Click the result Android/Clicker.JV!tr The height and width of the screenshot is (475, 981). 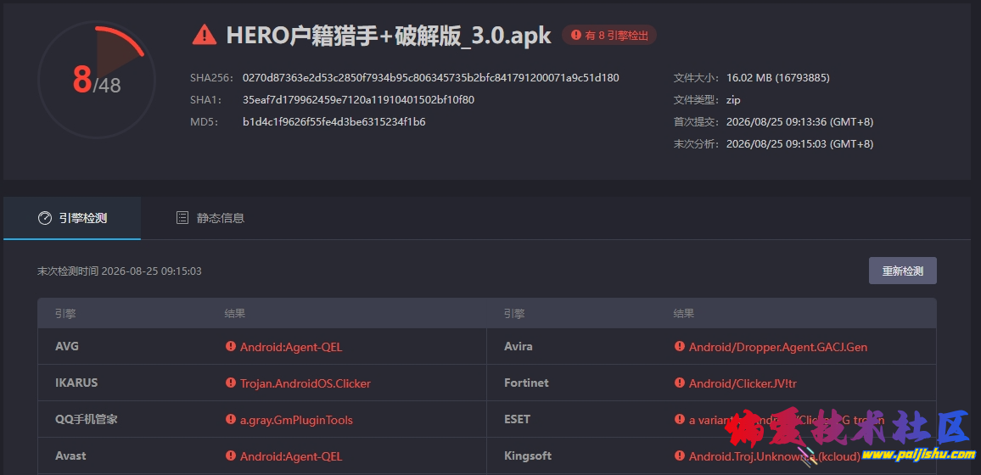coord(743,383)
